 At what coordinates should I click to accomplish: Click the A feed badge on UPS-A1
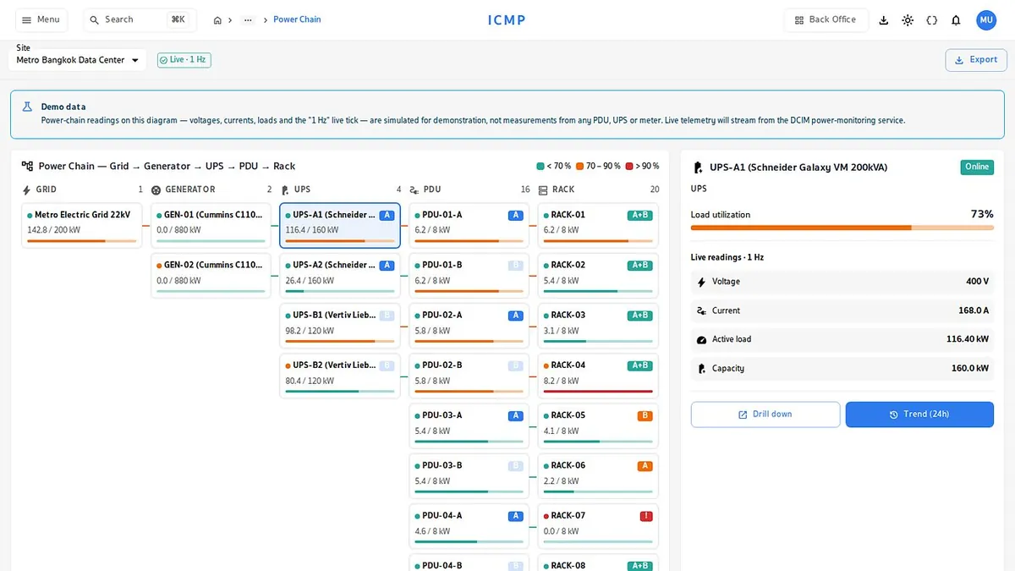point(387,215)
